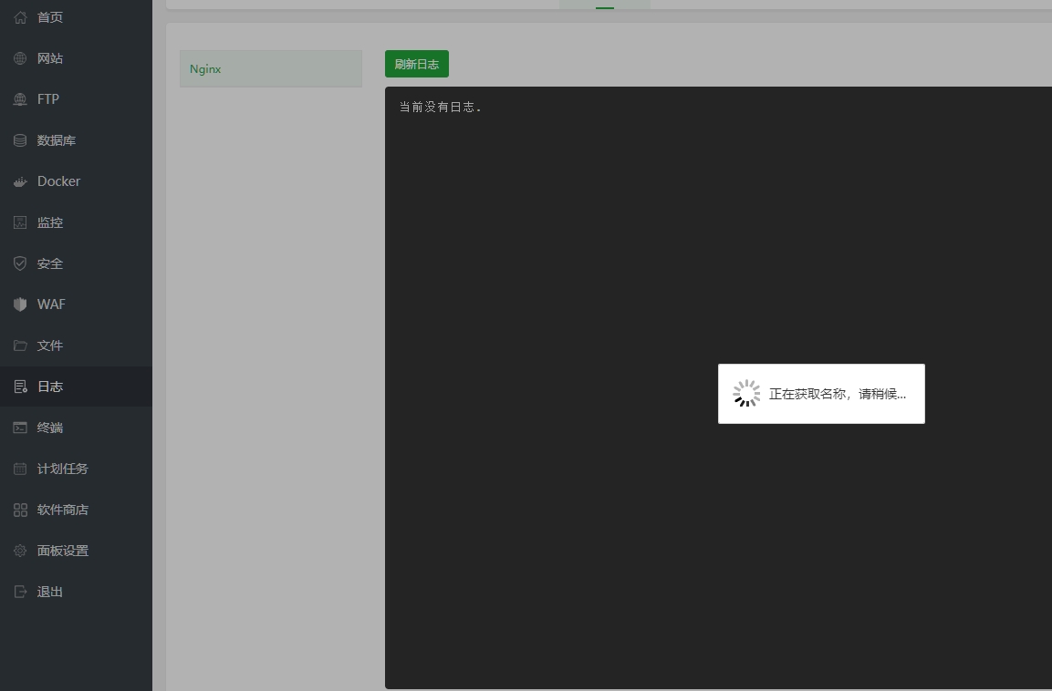Open 文件 file manager label
This screenshot has width=1052, height=691.
(49, 345)
